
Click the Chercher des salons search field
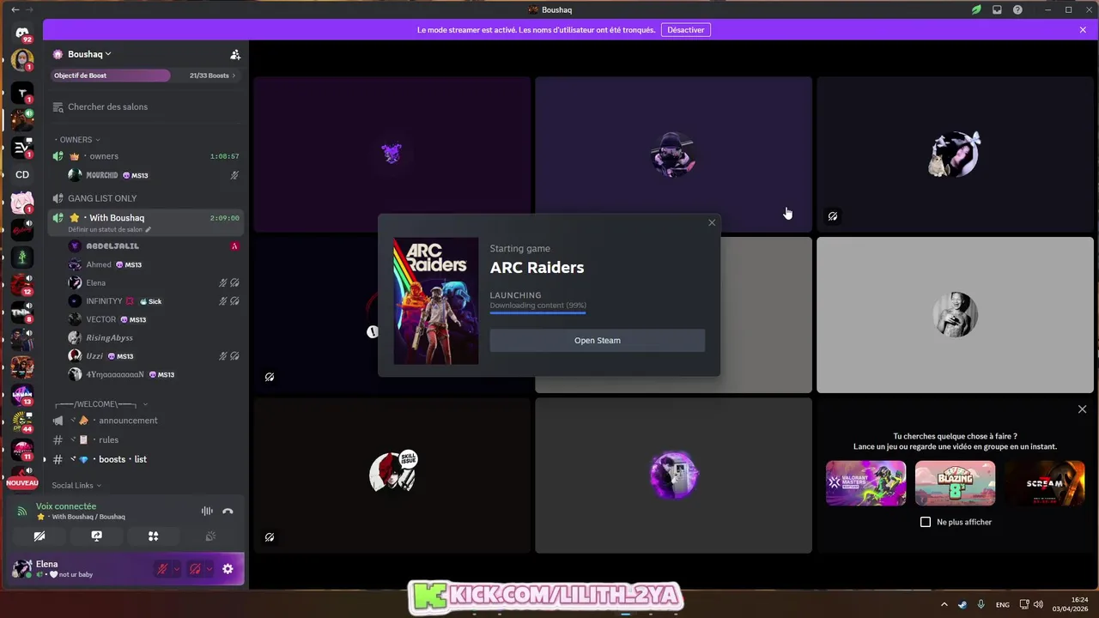pyautogui.click(x=146, y=107)
